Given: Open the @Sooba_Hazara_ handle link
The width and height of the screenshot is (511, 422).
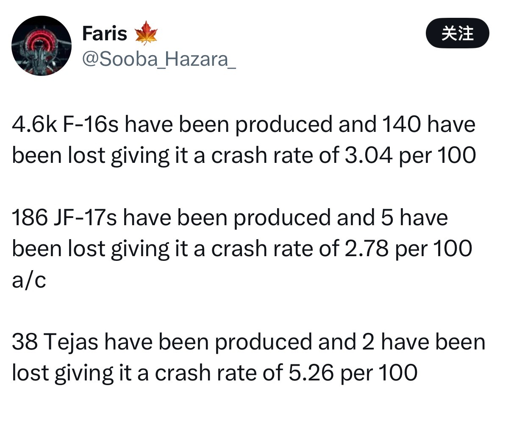Looking at the screenshot, I should tap(158, 59).
